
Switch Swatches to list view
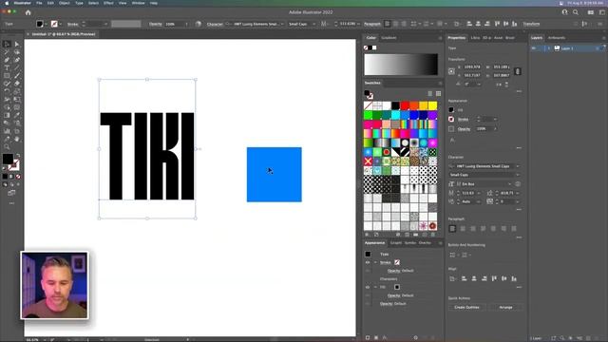[x=430, y=93]
